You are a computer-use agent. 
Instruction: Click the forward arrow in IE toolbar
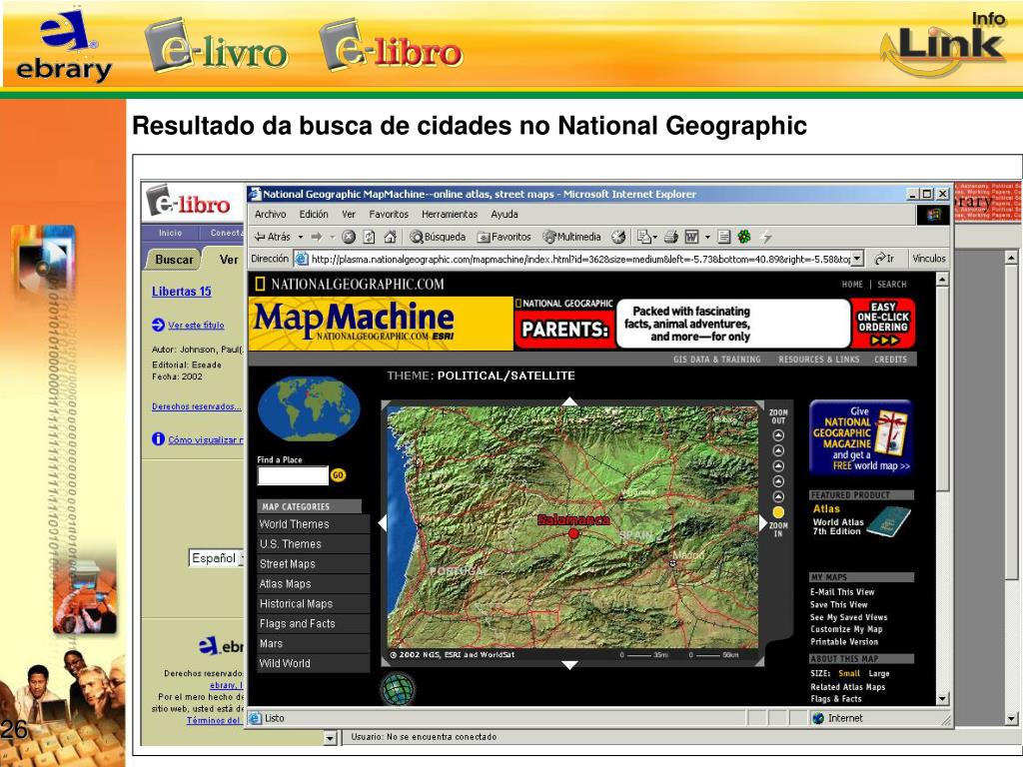coord(317,237)
